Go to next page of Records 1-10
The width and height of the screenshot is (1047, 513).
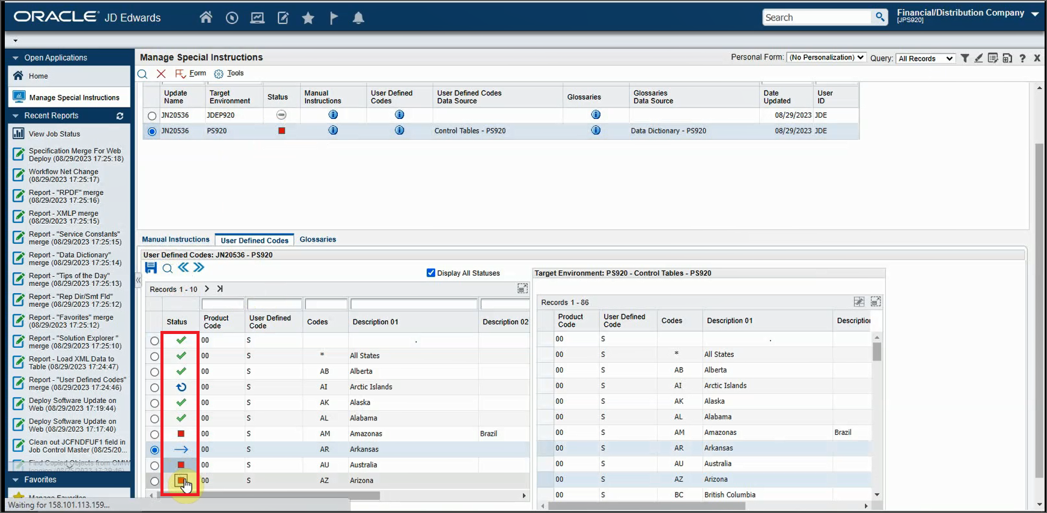(207, 289)
